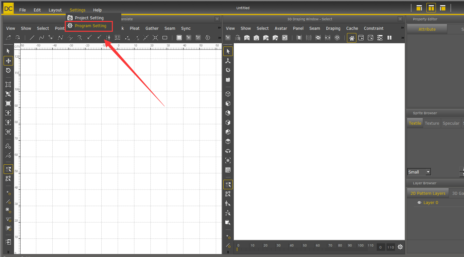This screenshot has height=257, width=464.
Task: Select the straight line drawing tool
Action: click(x=32, y=38)
